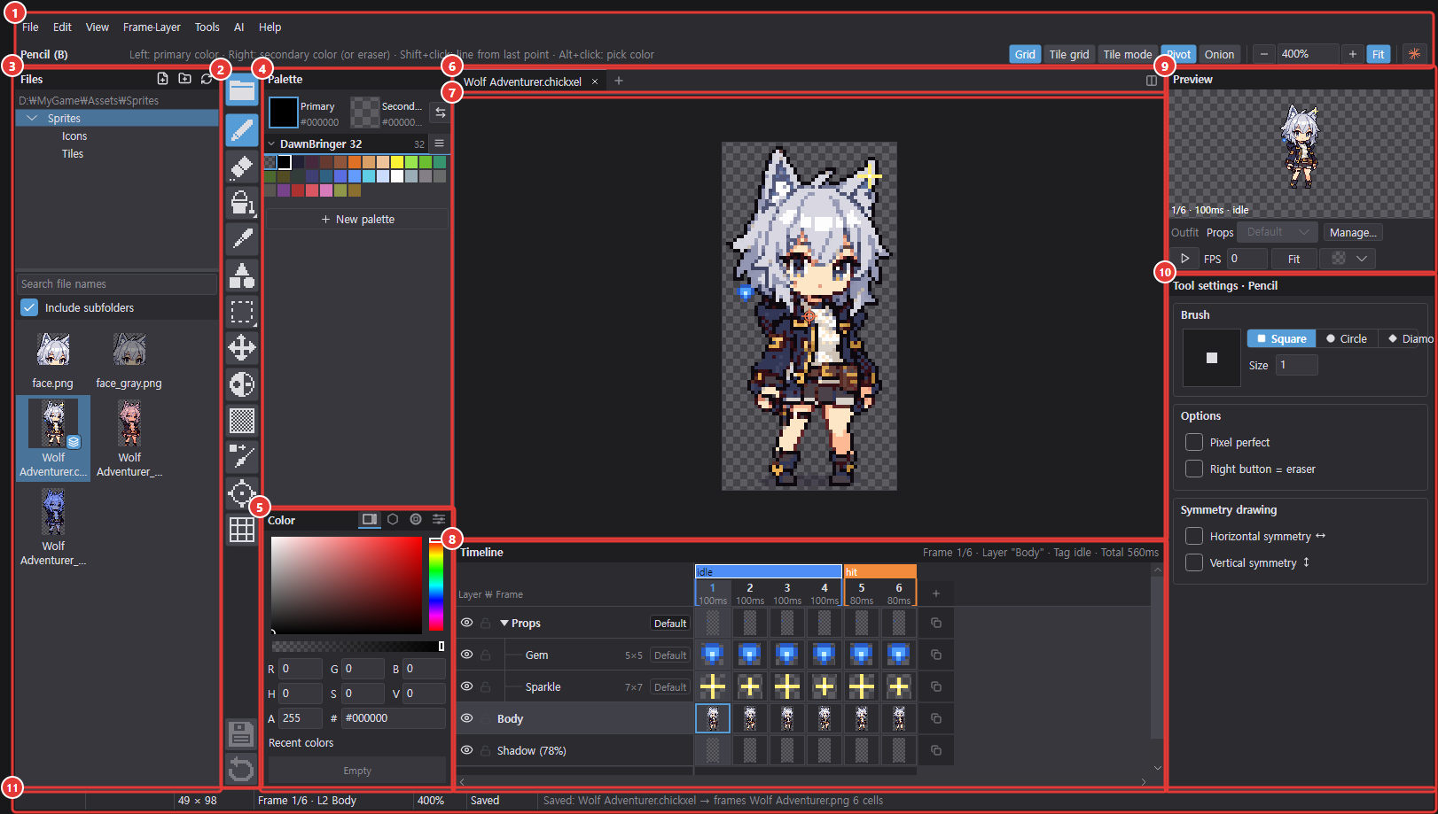Viewport: 1438px width, 814px height.
Task: Switch to the Wolf Adventurer.chickxel tab
Action: point(522,81)
